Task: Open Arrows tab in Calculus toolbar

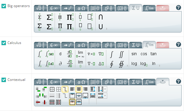Action: pos(68,45)
